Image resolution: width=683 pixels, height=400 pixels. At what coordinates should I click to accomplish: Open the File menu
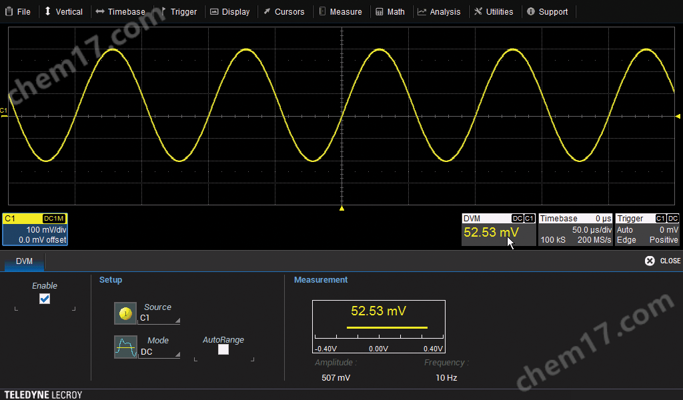(x=18, y=12)
